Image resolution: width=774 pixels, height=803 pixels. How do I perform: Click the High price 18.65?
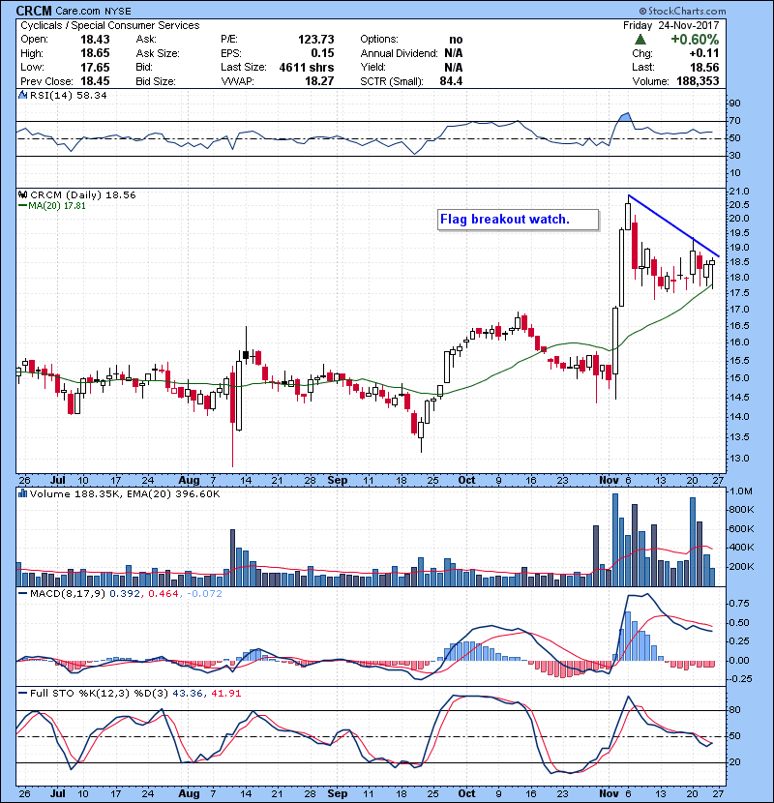(x=95, y=53)
